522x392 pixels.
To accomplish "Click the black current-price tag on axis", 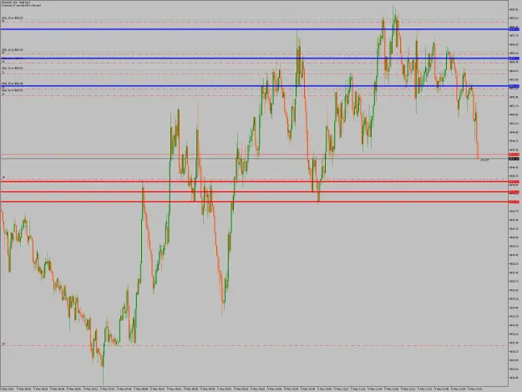I will point(514,159).
